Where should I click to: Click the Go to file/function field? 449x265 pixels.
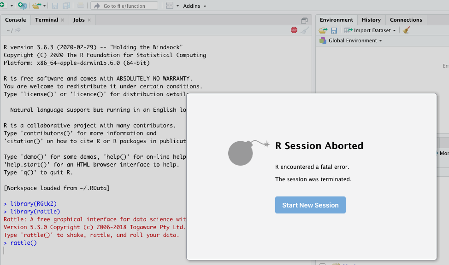(x=124, y=6)
